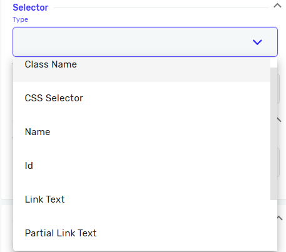Click scrollbar track below the gray thumb
This screenshot has height=252, width=286.
[x=273, y=225]
